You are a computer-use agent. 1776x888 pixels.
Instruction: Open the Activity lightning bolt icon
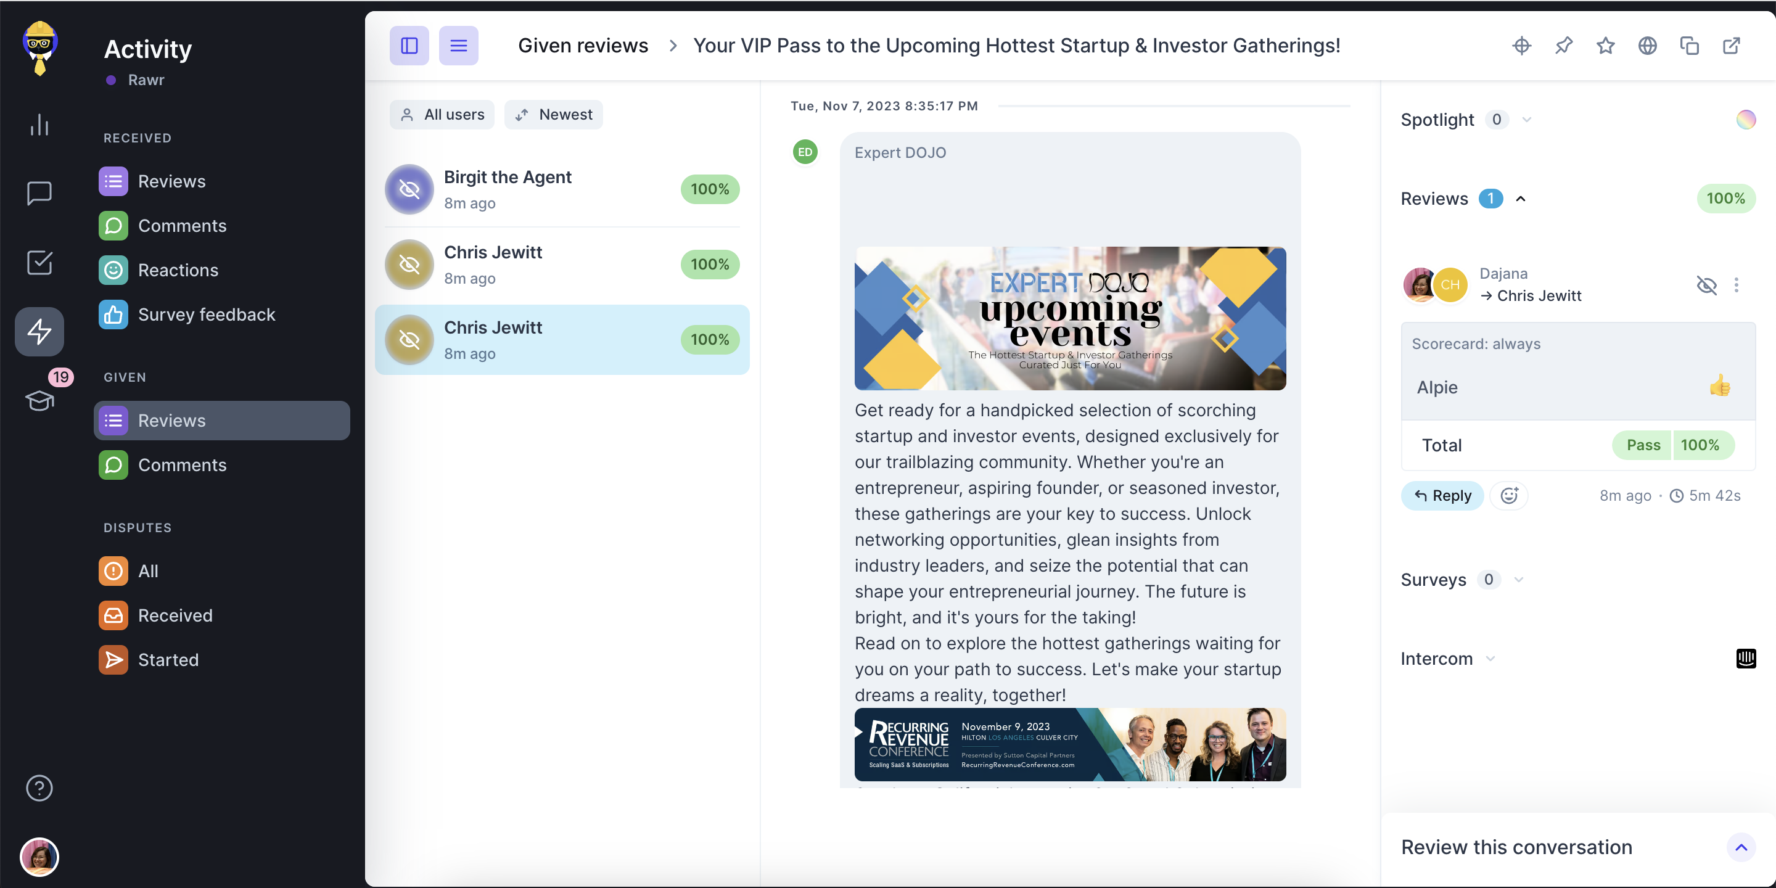point(39,332)
